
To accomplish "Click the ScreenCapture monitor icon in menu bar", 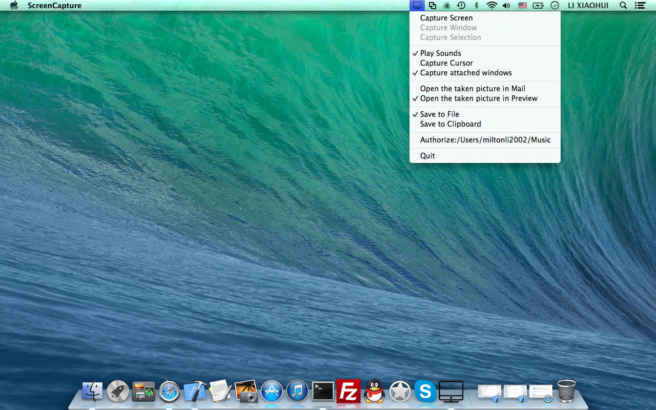I will pyautogui.click(x=417, y=6).
